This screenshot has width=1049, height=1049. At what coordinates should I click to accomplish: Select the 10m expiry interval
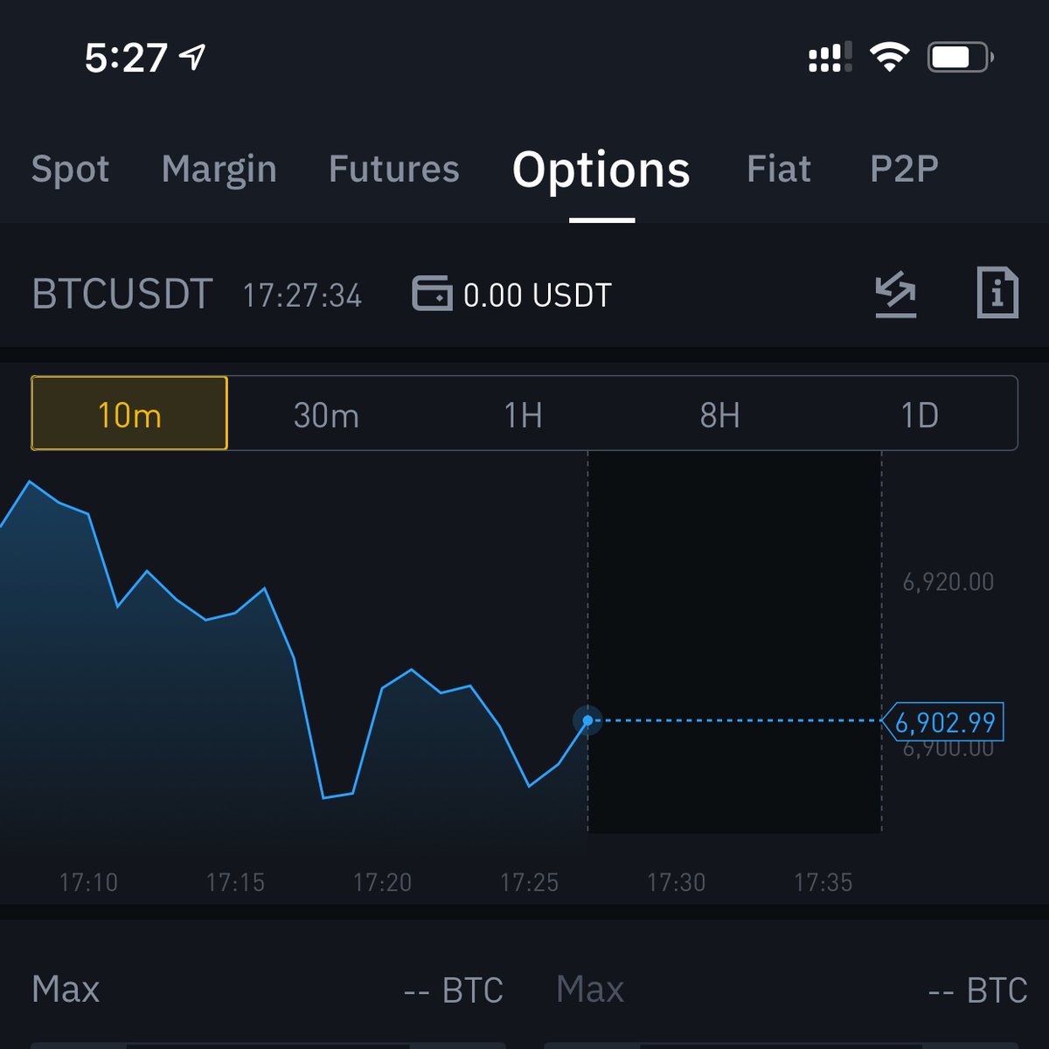pyautogui.click(x=129, y=414)
